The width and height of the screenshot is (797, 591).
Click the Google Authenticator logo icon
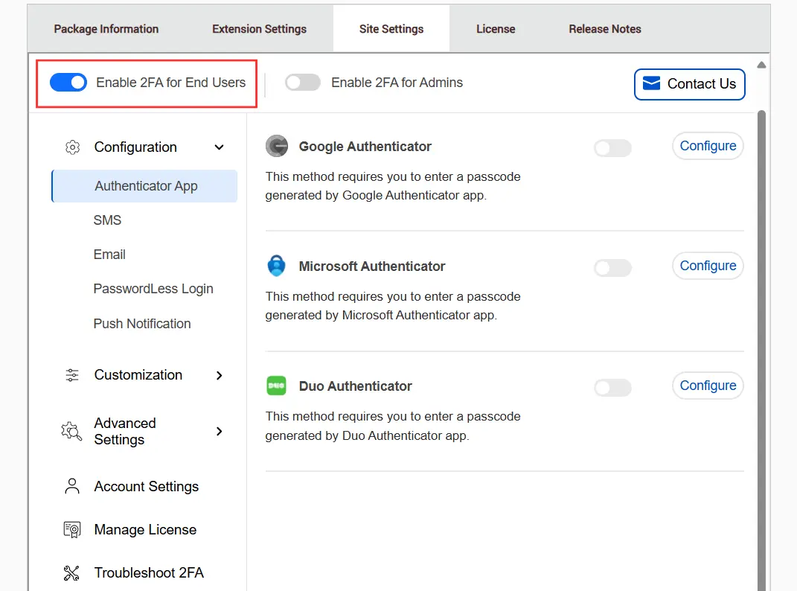[x=277, y=147]
